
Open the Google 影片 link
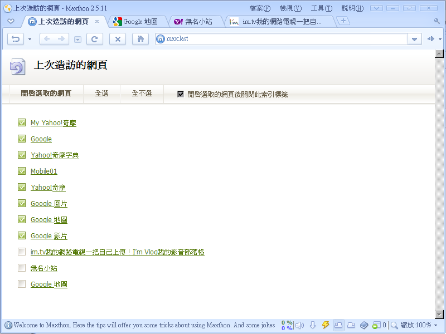49,236
